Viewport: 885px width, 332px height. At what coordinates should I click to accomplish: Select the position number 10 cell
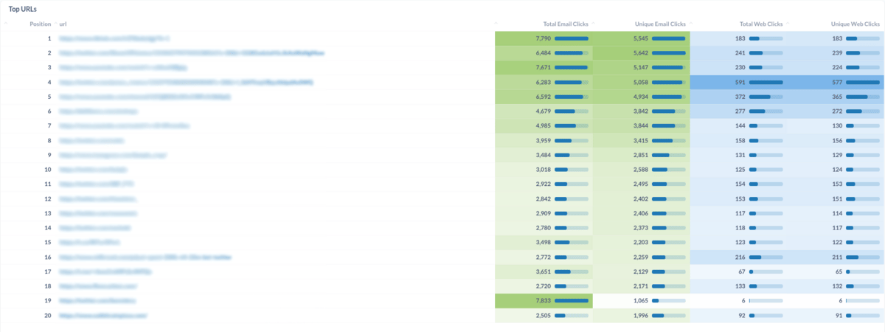tap(48, 170)
